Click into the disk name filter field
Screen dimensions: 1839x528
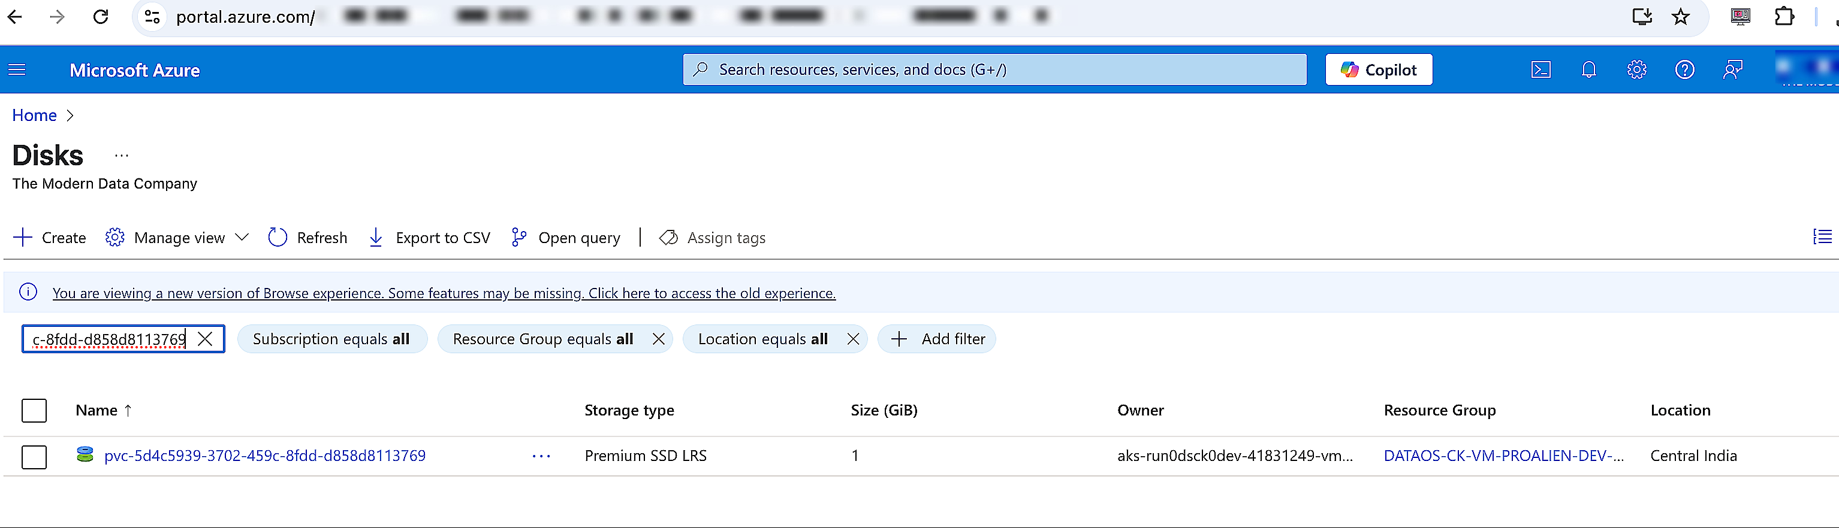(x=108, y=339)
